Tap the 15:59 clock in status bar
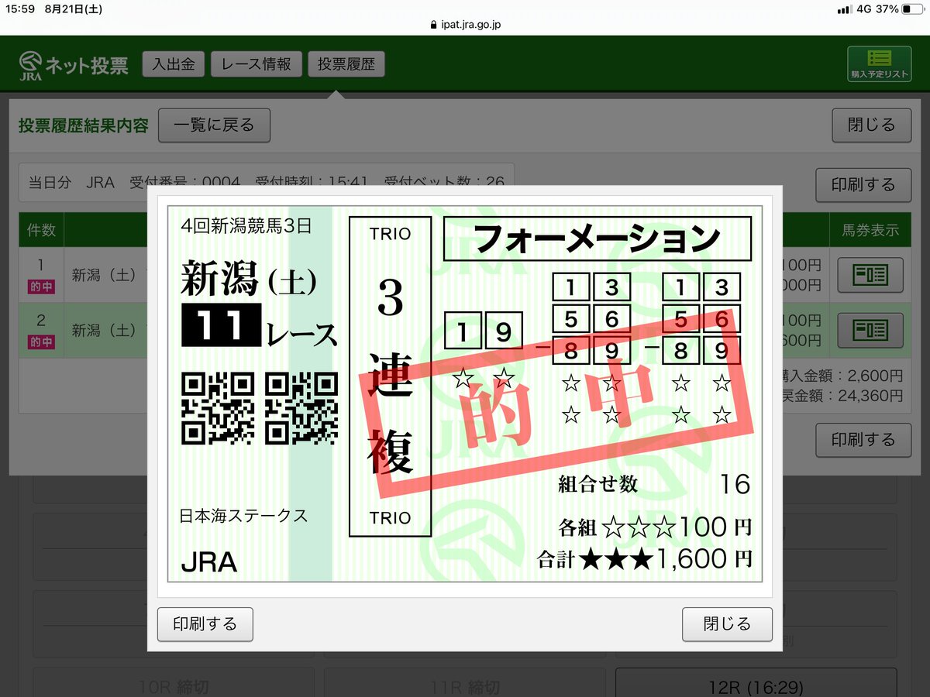 click(21, 9)
